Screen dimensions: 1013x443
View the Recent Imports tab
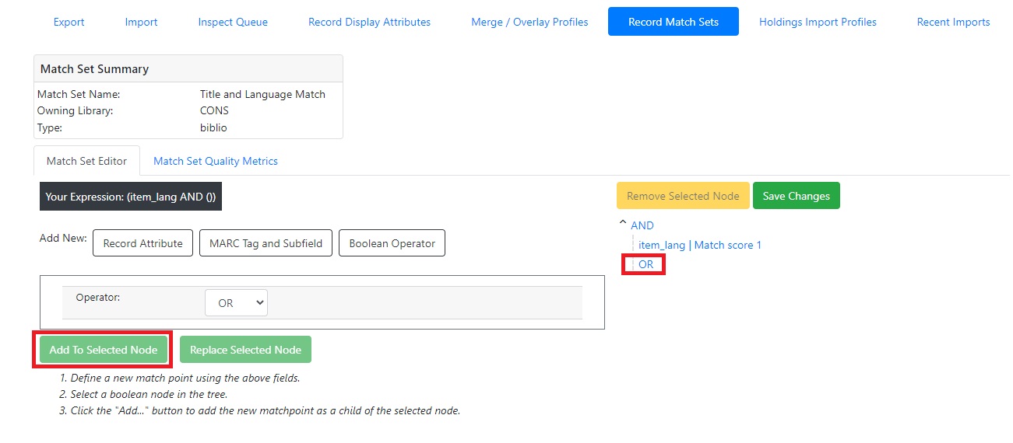tap(953, 22)
